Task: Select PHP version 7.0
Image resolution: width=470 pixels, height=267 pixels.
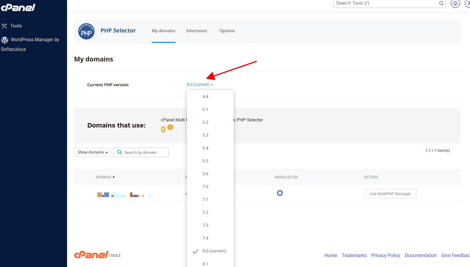Action: 210,187
